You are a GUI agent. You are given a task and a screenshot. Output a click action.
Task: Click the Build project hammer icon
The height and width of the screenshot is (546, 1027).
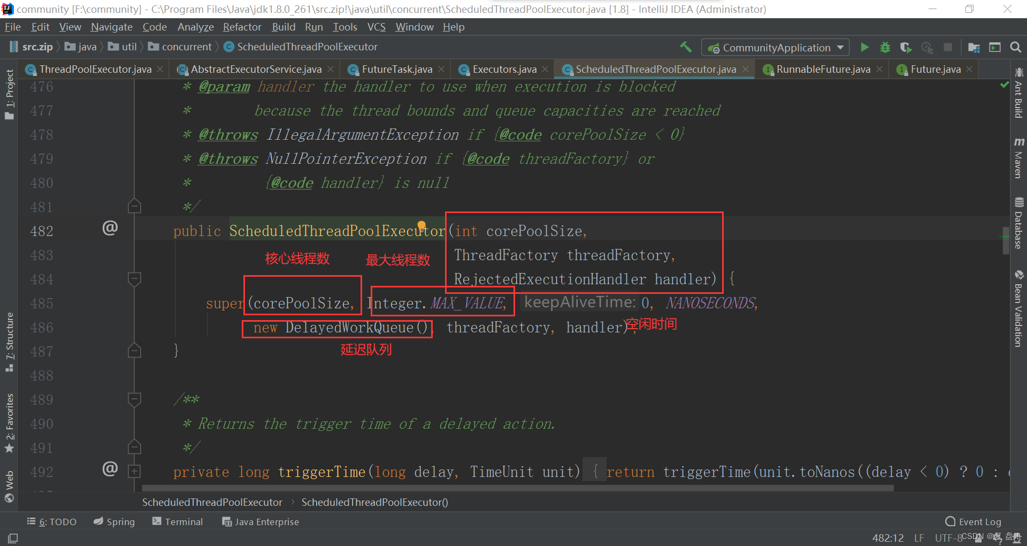point(686,47)
